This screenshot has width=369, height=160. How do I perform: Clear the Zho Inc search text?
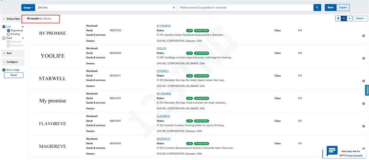click(x=174, y=7)
